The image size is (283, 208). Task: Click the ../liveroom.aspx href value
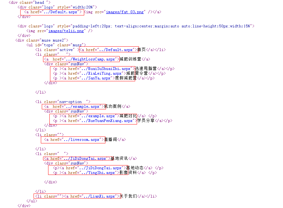coord(82,140)
